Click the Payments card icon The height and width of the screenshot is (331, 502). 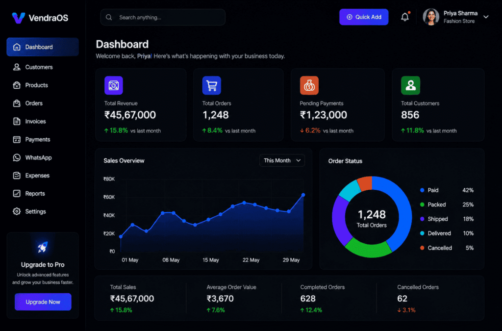(17, 140)
